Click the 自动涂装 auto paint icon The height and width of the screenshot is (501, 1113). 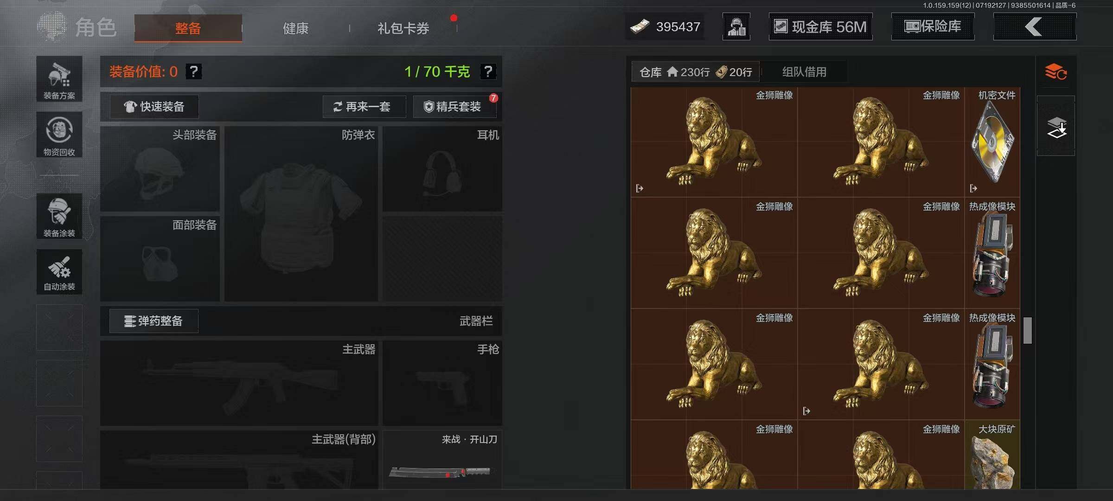click(59, 272)
